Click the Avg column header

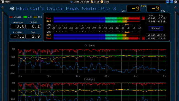tap(161, 15)
